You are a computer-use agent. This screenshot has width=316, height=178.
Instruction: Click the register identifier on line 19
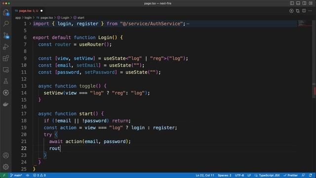point(163,128)
